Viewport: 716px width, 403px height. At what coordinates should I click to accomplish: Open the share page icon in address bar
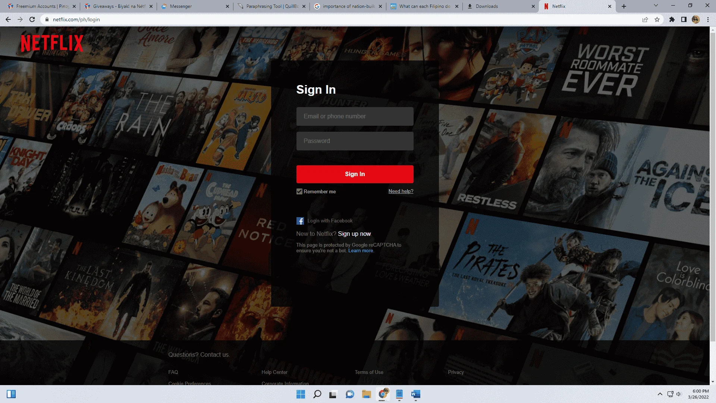(645, 19)
